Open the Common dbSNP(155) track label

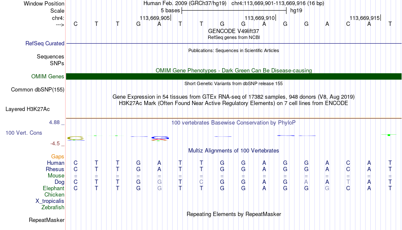point(37,90)
